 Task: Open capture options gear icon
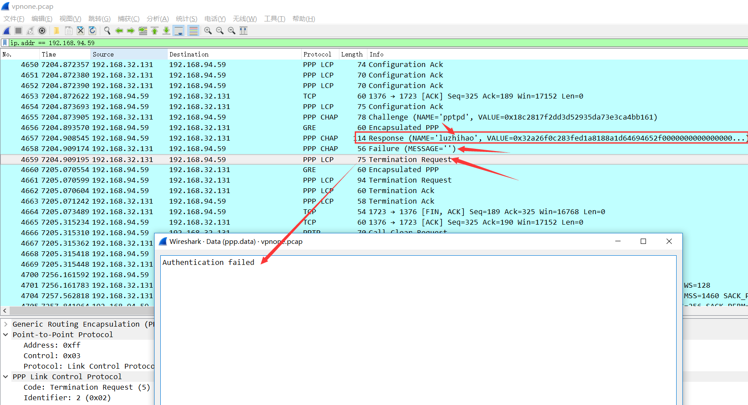(x=42, y=31)
